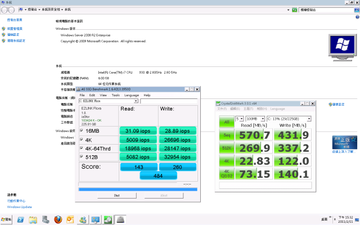Screen dimensions: 360x225
Task: Click the flag icon in the address bar
Action: (21, 10)
